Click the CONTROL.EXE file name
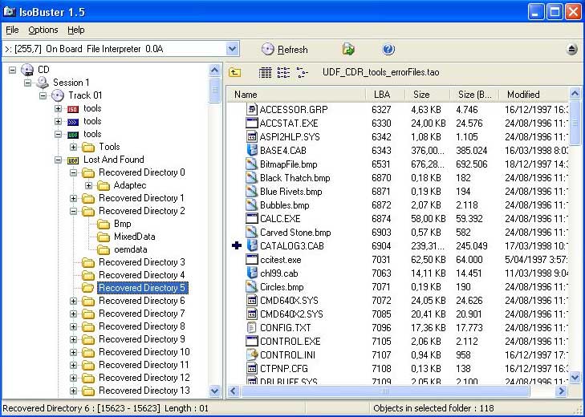 (290, 342)
